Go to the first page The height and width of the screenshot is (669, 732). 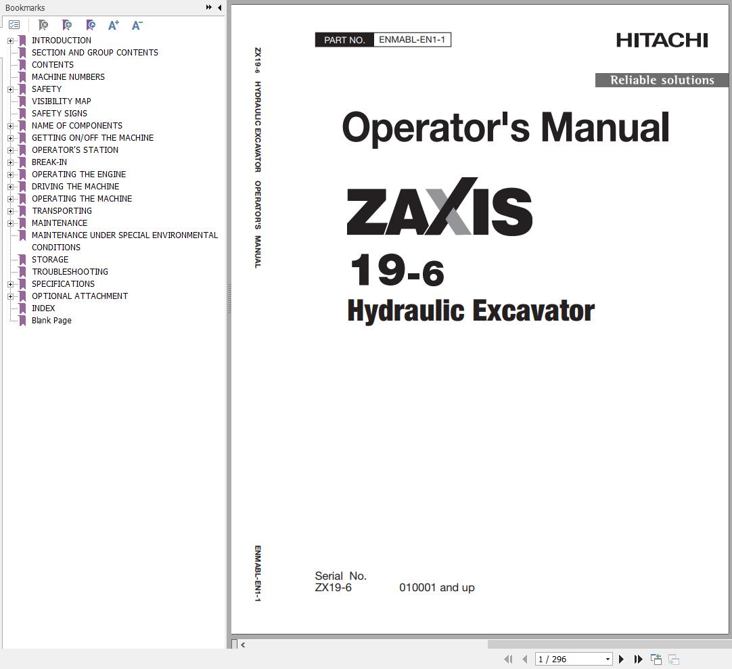click(508, 660)
